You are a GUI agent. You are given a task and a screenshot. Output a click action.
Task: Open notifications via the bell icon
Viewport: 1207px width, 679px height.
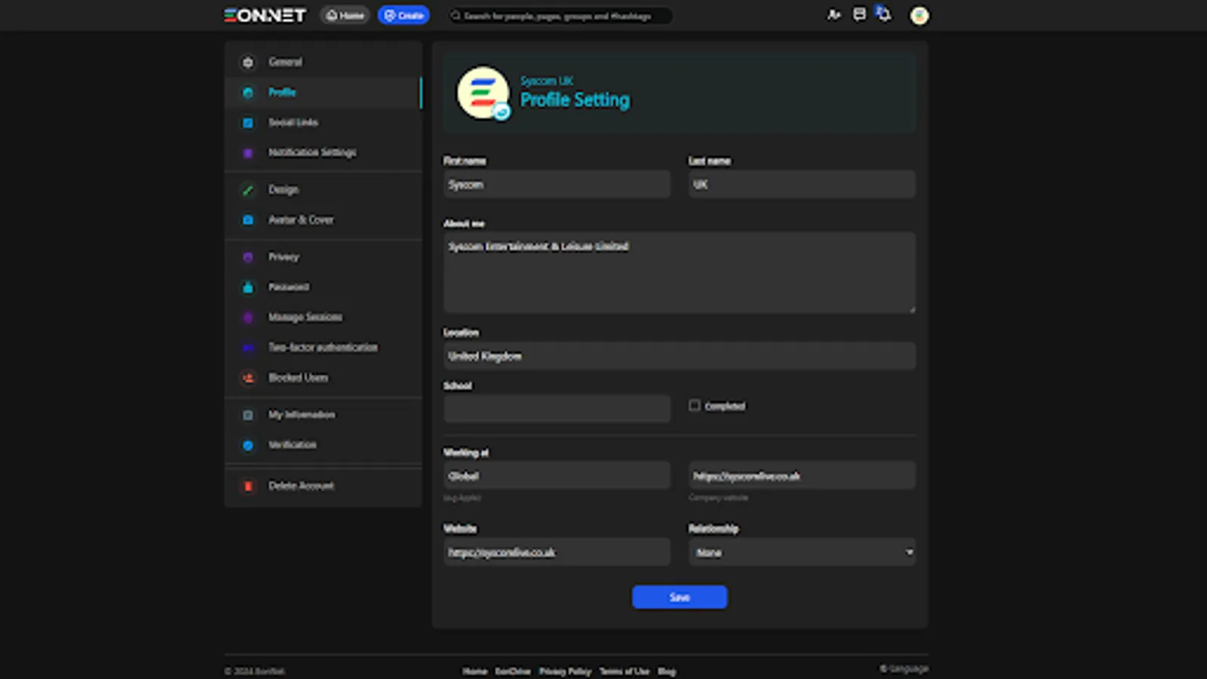[x=883, y=14]
